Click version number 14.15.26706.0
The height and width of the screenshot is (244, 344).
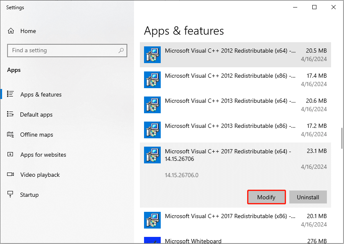tap(182, 175)
